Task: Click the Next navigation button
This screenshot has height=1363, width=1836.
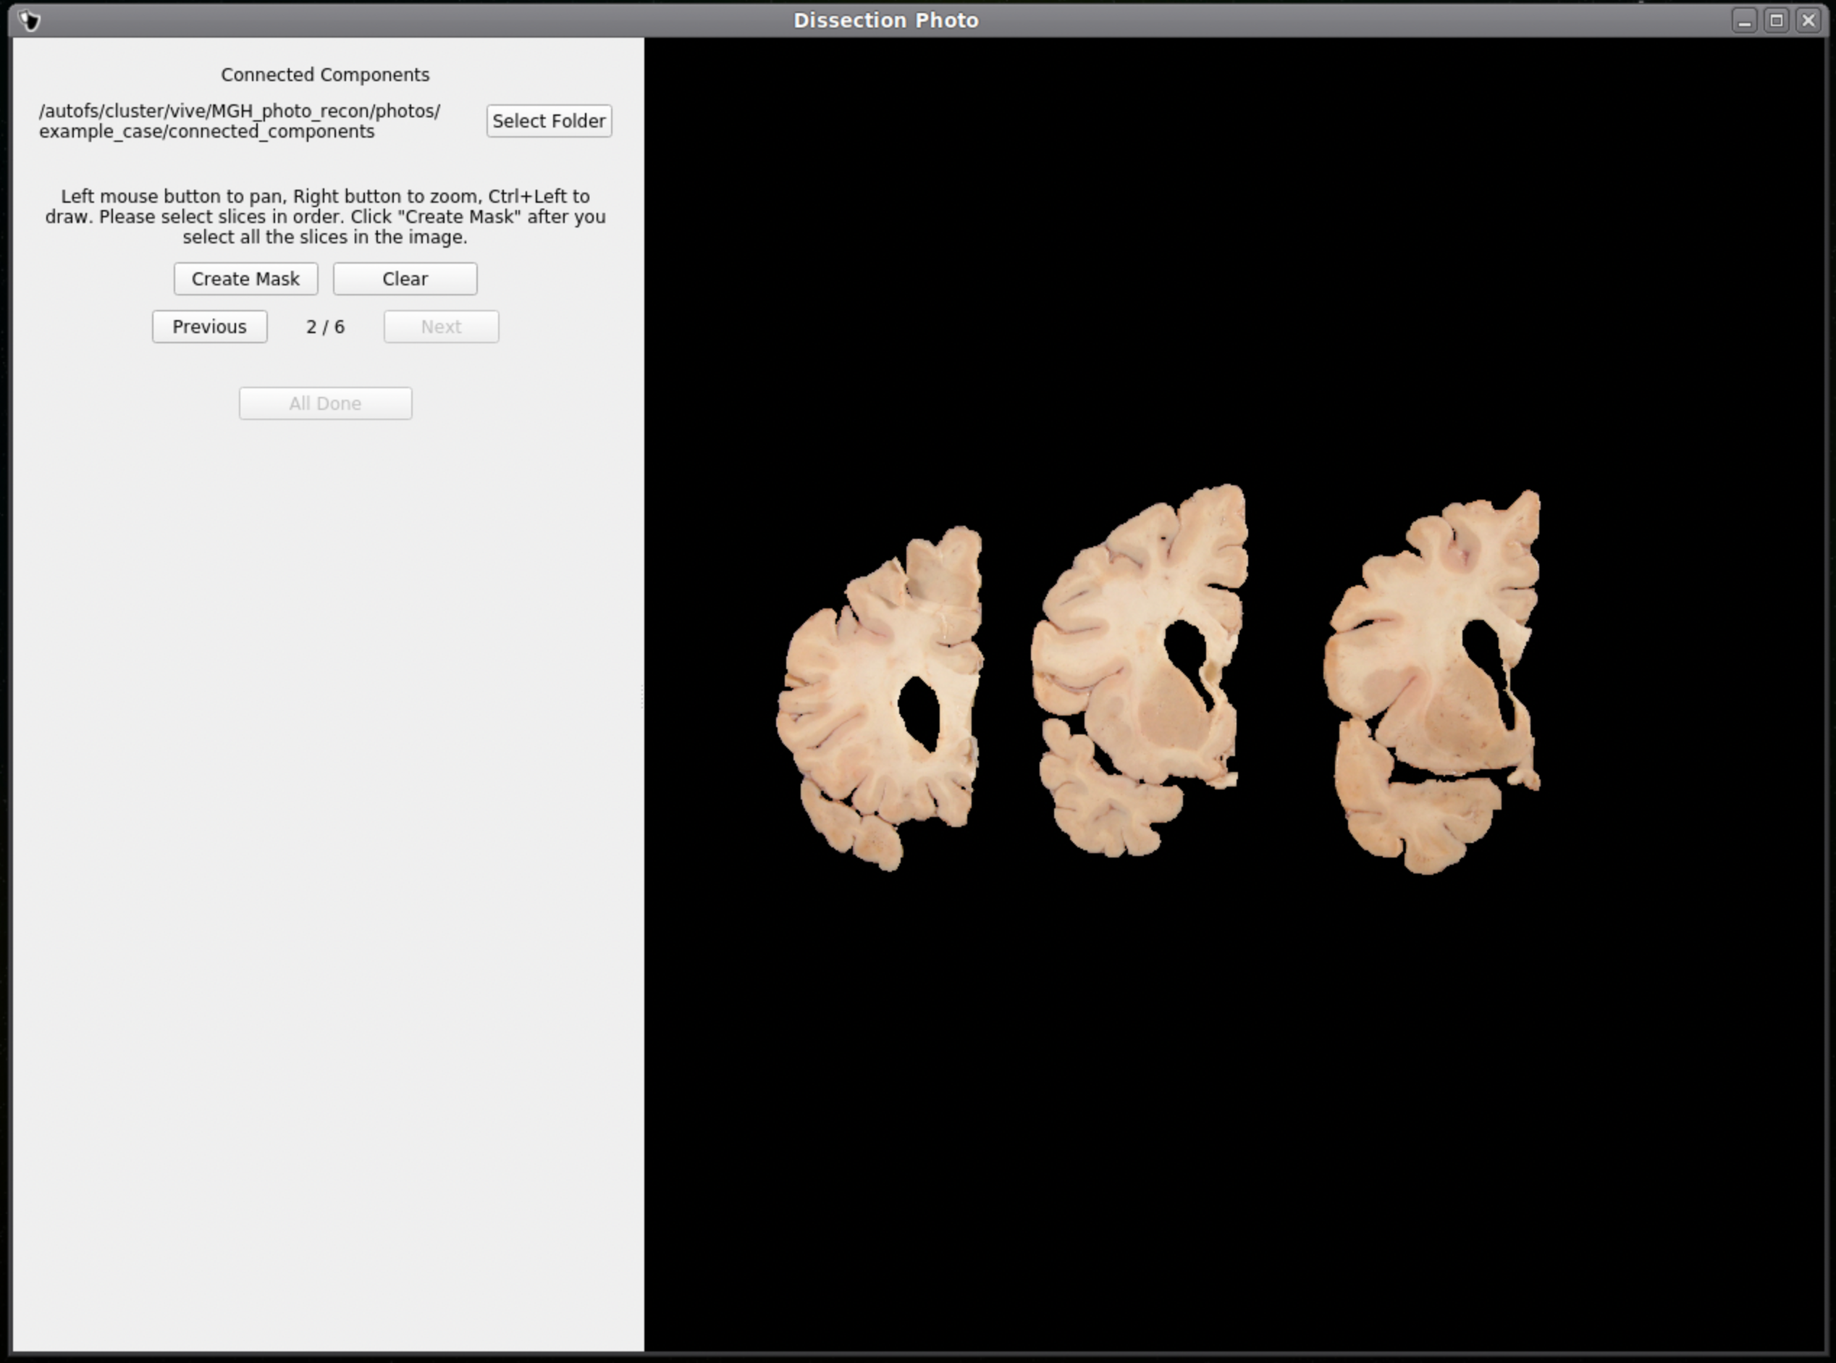Action: pyautogui.click(x=441, y=327)
